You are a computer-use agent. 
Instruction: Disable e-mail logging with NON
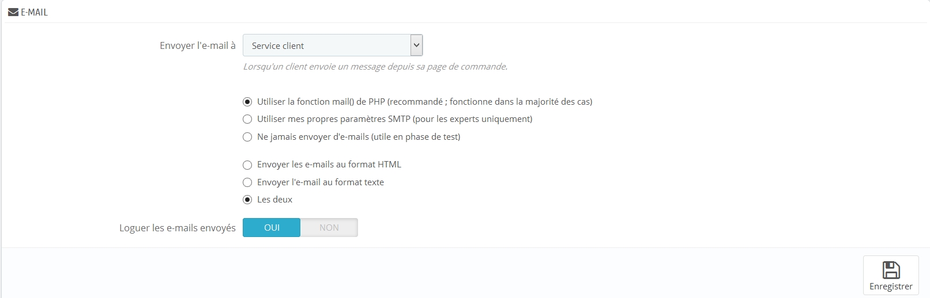point(329,228)
